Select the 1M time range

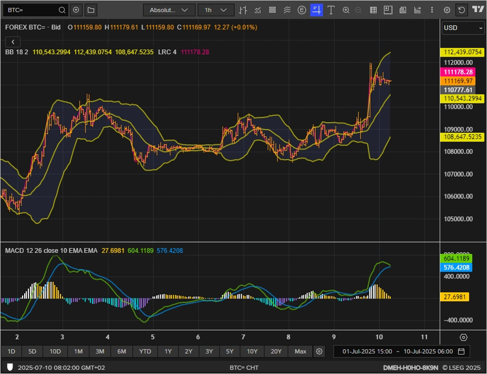tap(78, 351)
